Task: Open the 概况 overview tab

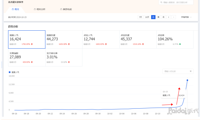Action: point(16,9)
